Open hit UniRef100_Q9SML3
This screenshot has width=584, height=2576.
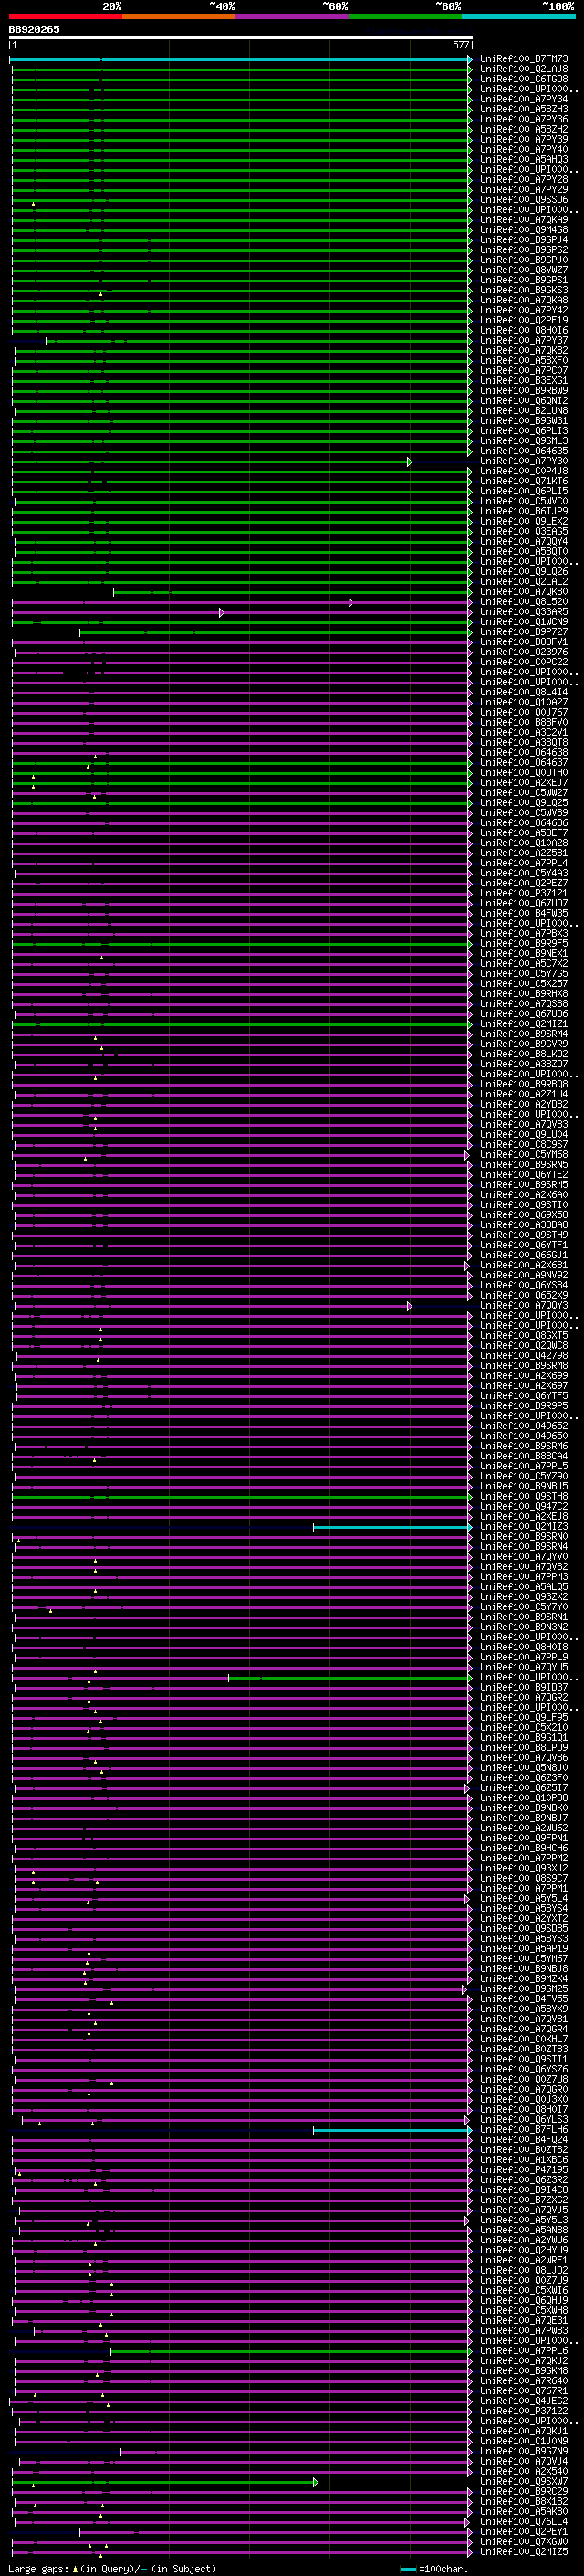pos(523,441)
